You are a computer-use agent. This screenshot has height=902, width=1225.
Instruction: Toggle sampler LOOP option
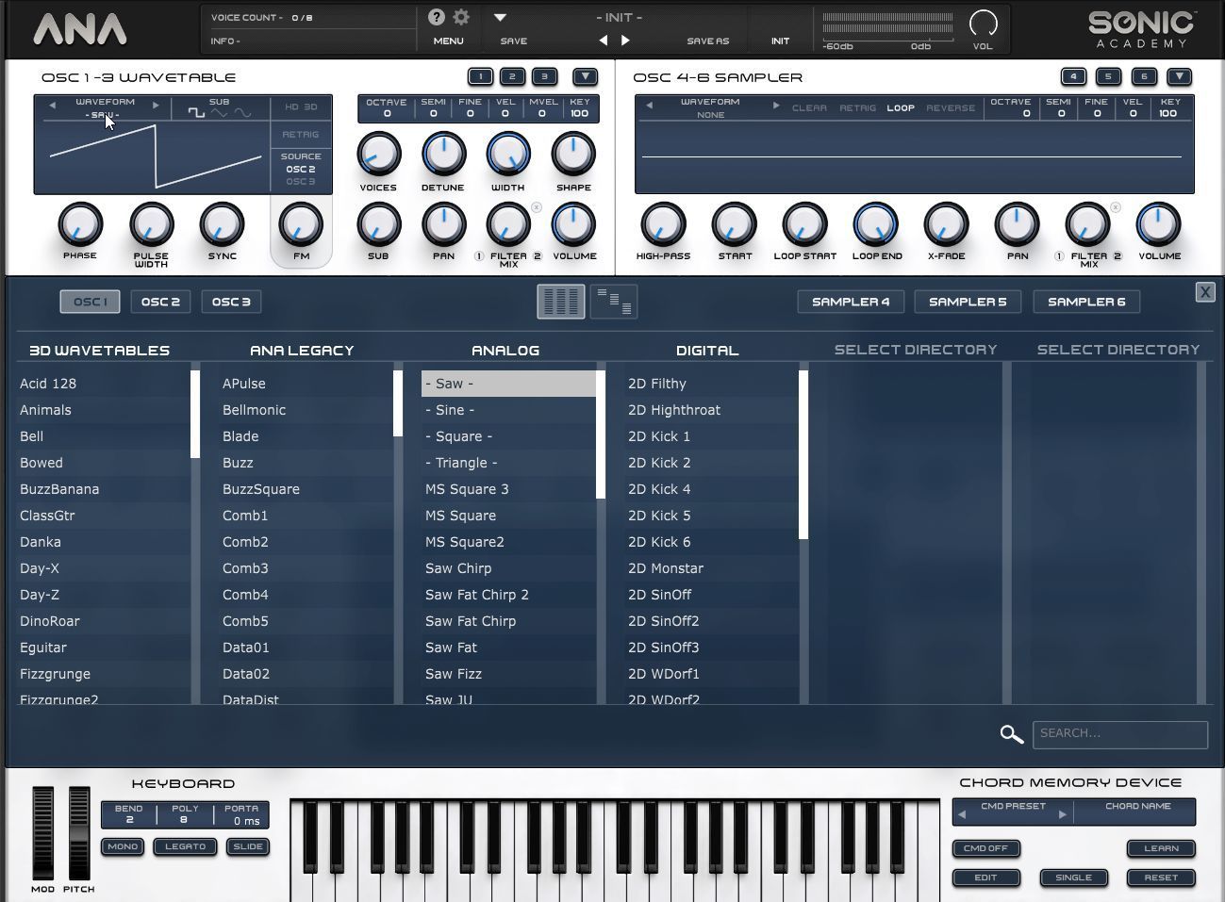(901, 108)
